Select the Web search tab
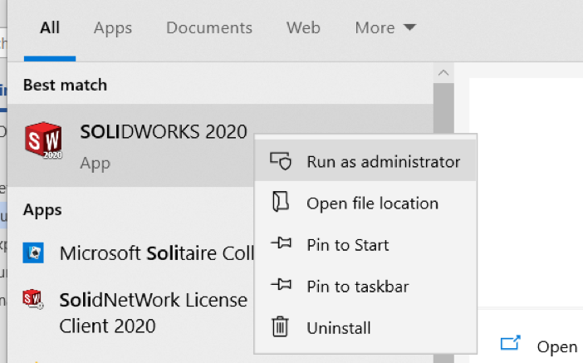Image resolution: width=583 pixels, height=363 pixels. click(303, 28)
